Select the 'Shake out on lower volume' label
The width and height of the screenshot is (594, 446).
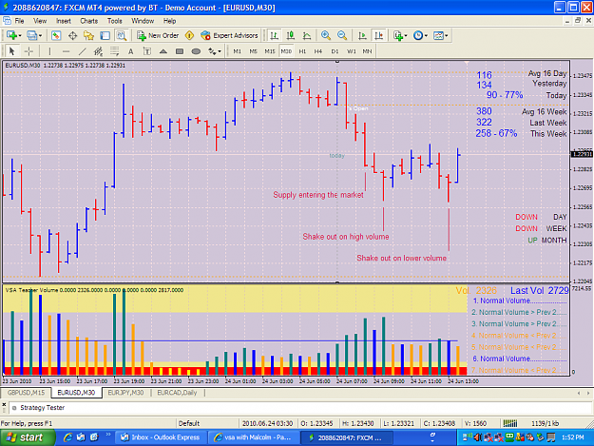click(x=402, y=258)
